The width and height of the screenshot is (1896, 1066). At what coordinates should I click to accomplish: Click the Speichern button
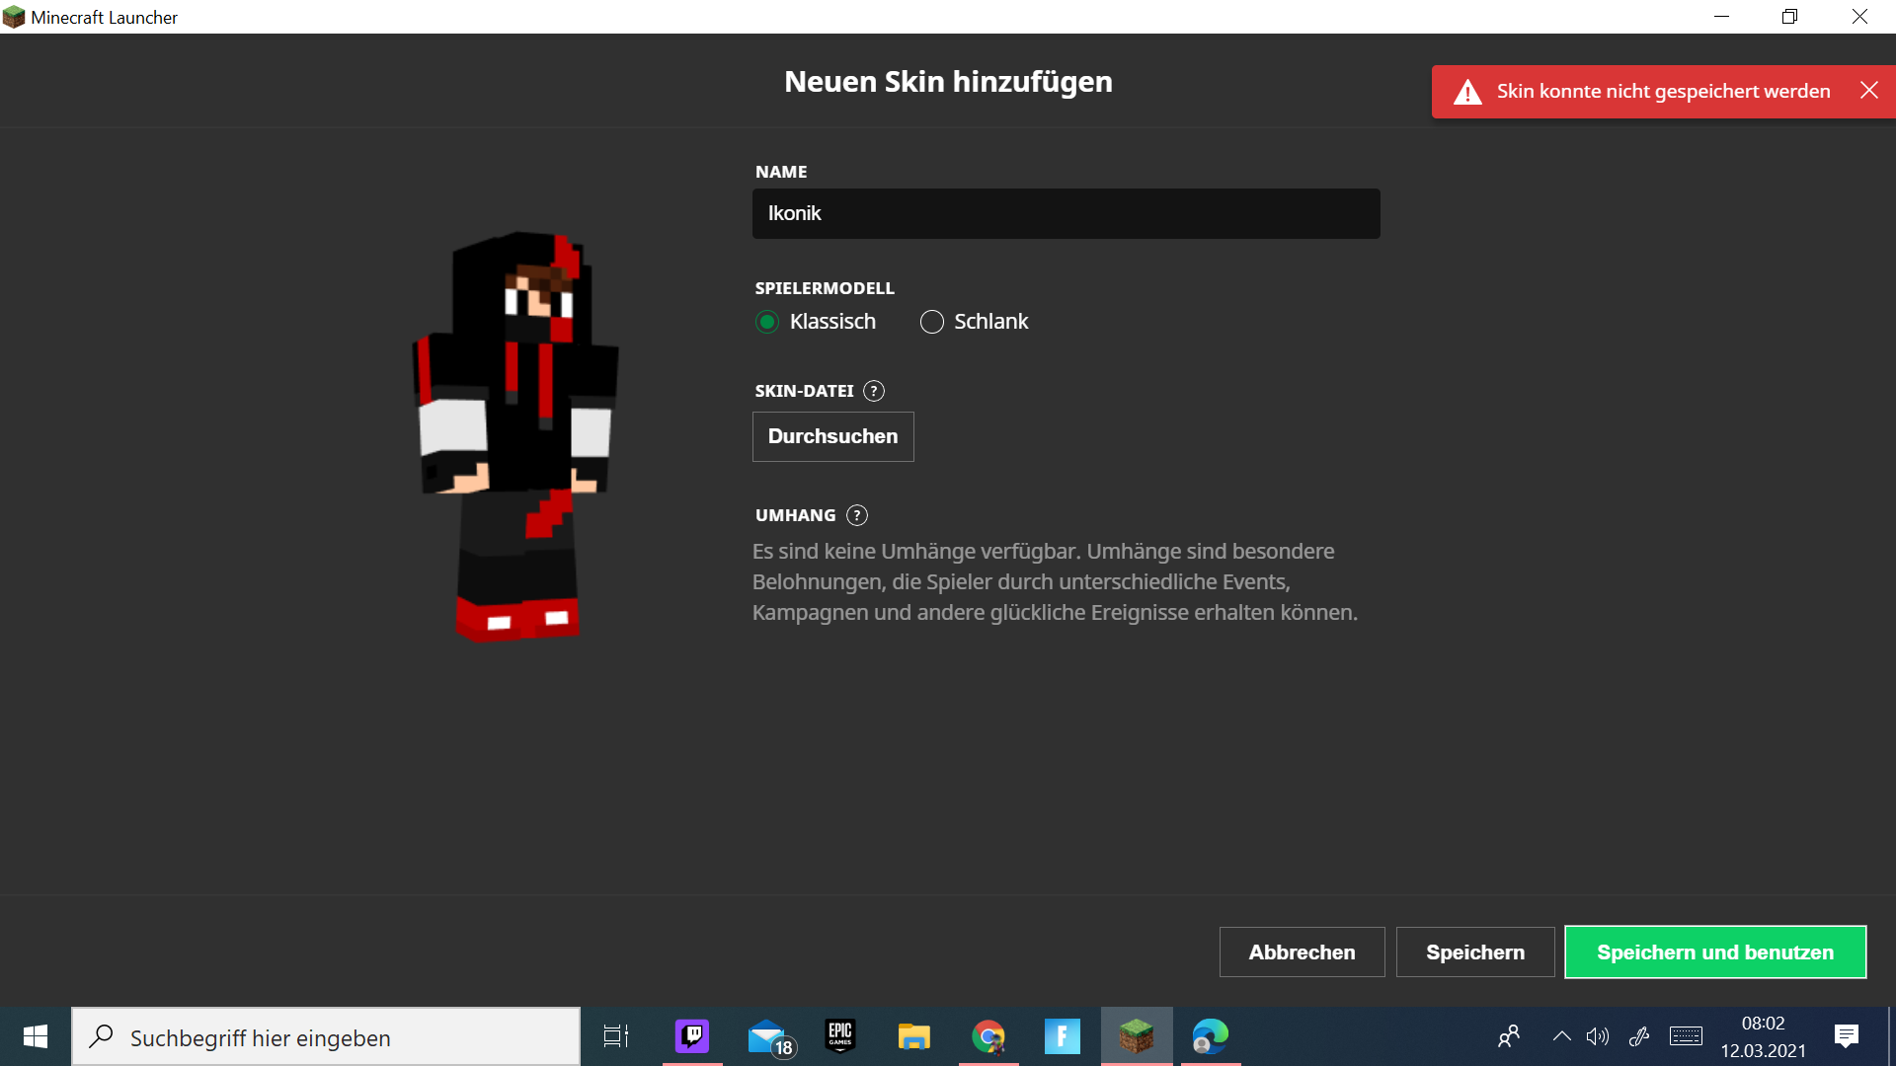coord(1474,952)
